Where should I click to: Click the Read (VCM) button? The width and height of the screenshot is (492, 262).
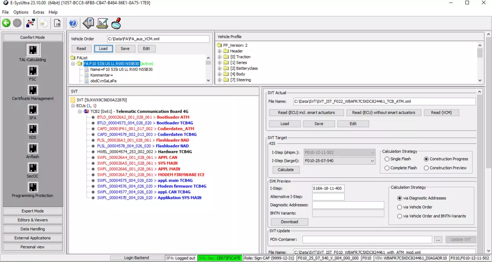click(441, 112)
